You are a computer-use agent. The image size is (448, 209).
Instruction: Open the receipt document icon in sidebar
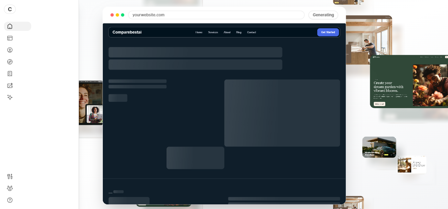(x=10, y=74)
